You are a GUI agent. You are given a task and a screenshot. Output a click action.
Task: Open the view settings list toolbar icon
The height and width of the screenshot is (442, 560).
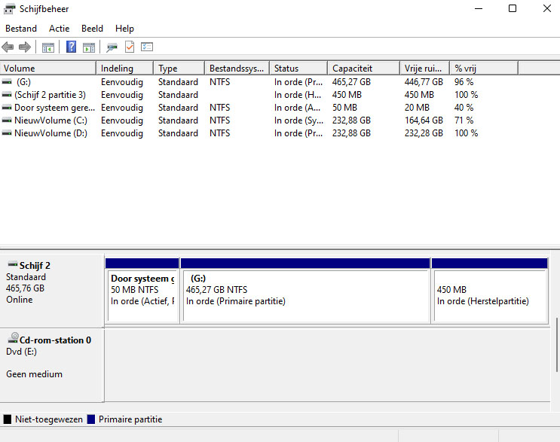coord(147,47)
